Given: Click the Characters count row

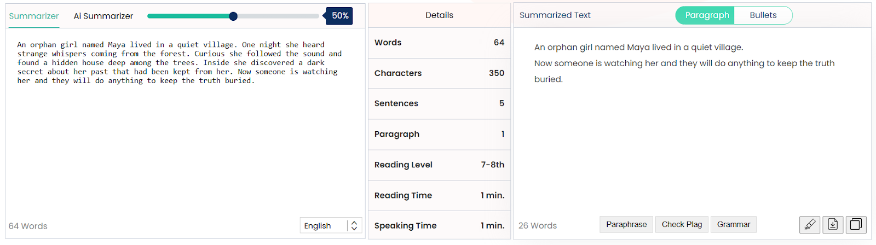Looking at the screenshot, I should [x=439, y=73].
